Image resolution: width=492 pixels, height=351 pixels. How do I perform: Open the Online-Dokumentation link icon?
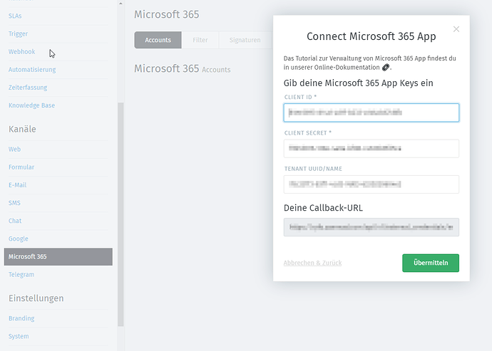386,68
